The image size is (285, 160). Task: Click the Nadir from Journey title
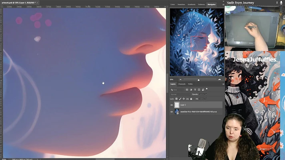240,3
